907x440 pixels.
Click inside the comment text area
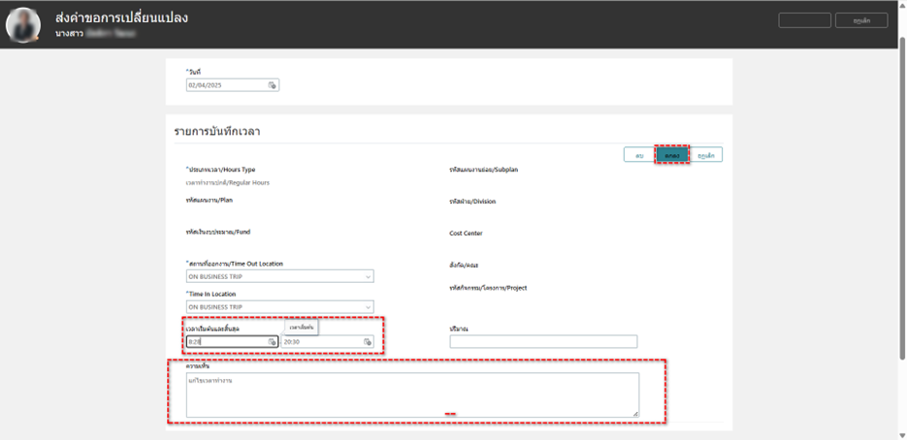pyautogui.click(x=412, y=395)
